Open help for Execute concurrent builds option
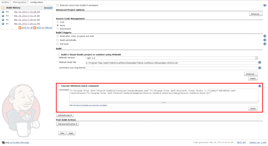The width and height of the screenshot is (268, 146). pyautogui.click(x=265, y=5)
